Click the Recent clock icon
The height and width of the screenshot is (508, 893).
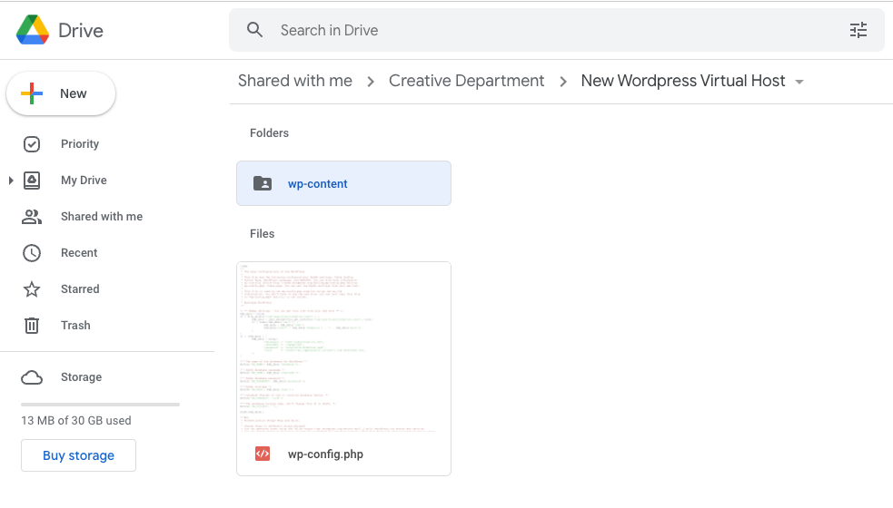[x=32, y=253]
